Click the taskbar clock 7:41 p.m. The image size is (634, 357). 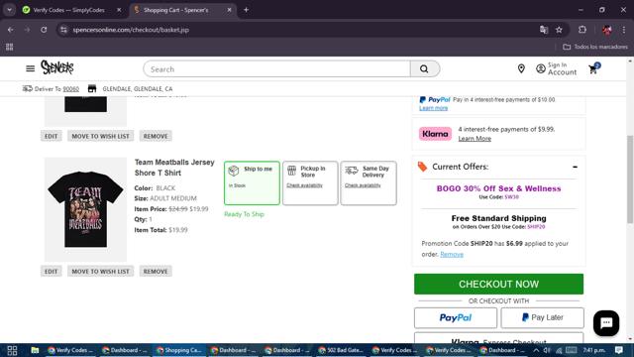594,350
